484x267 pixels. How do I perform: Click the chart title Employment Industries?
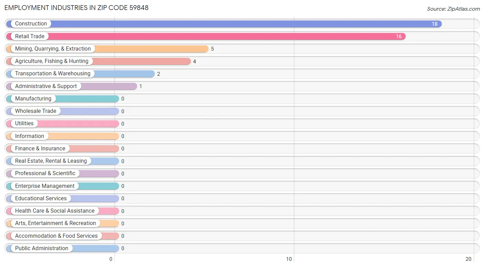76,8
